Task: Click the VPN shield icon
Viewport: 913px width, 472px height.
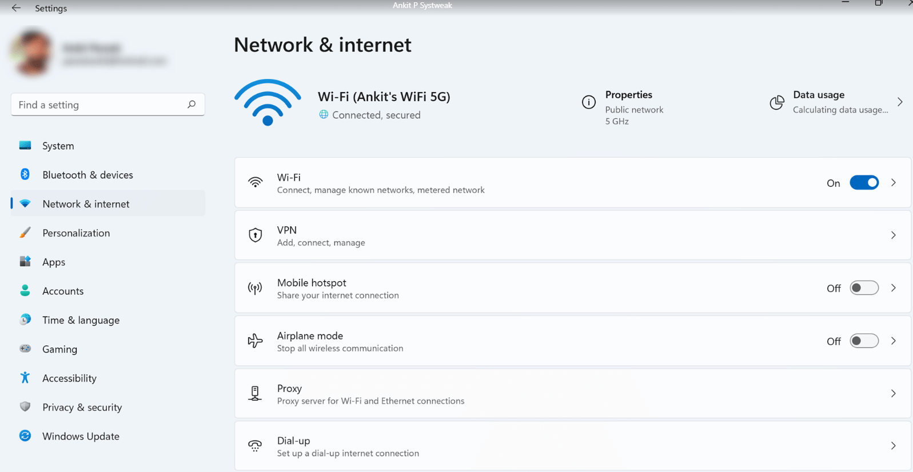Action: (x=255, y=235)
